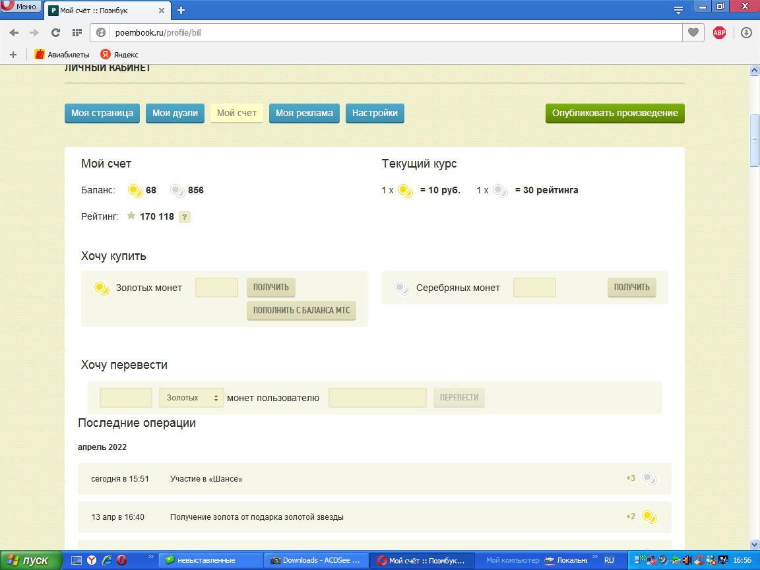Expand the Золотых coin type dropdown
The height and width of the screenshot is (570, 760).
click(191, 398)
